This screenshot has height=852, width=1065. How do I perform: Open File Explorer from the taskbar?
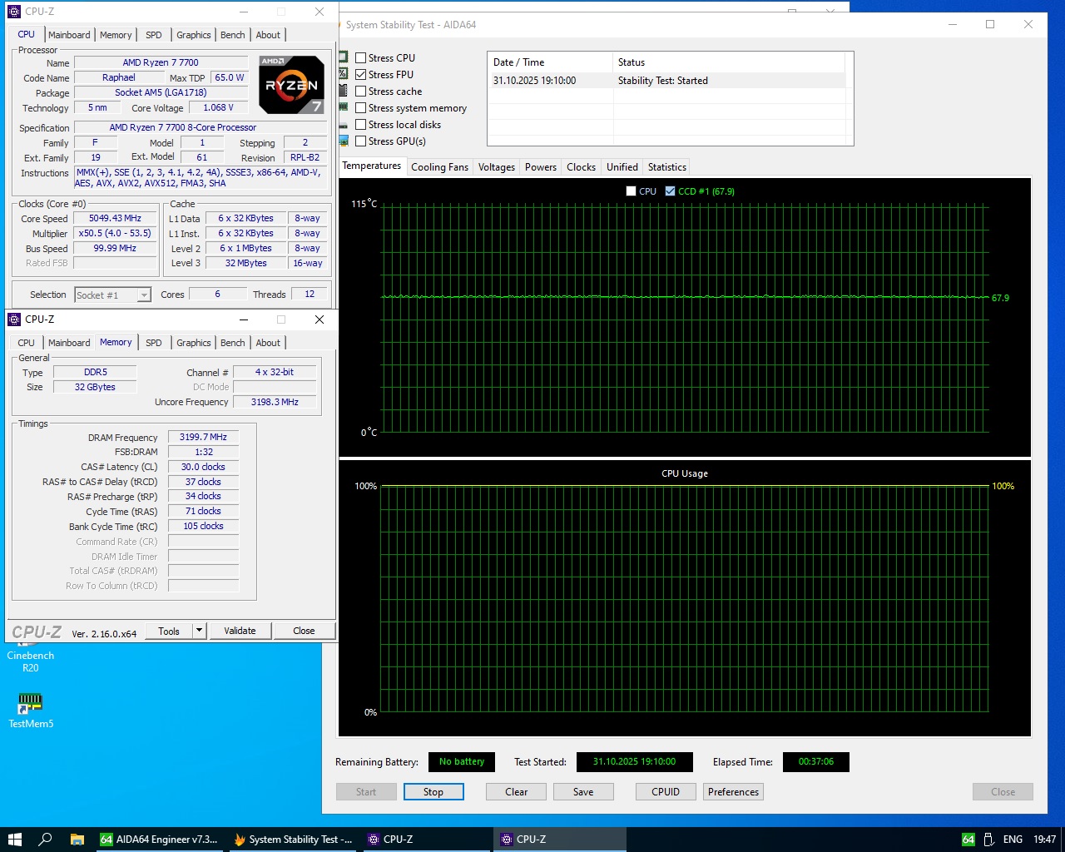pyautogui.click(x=77, y=840)
